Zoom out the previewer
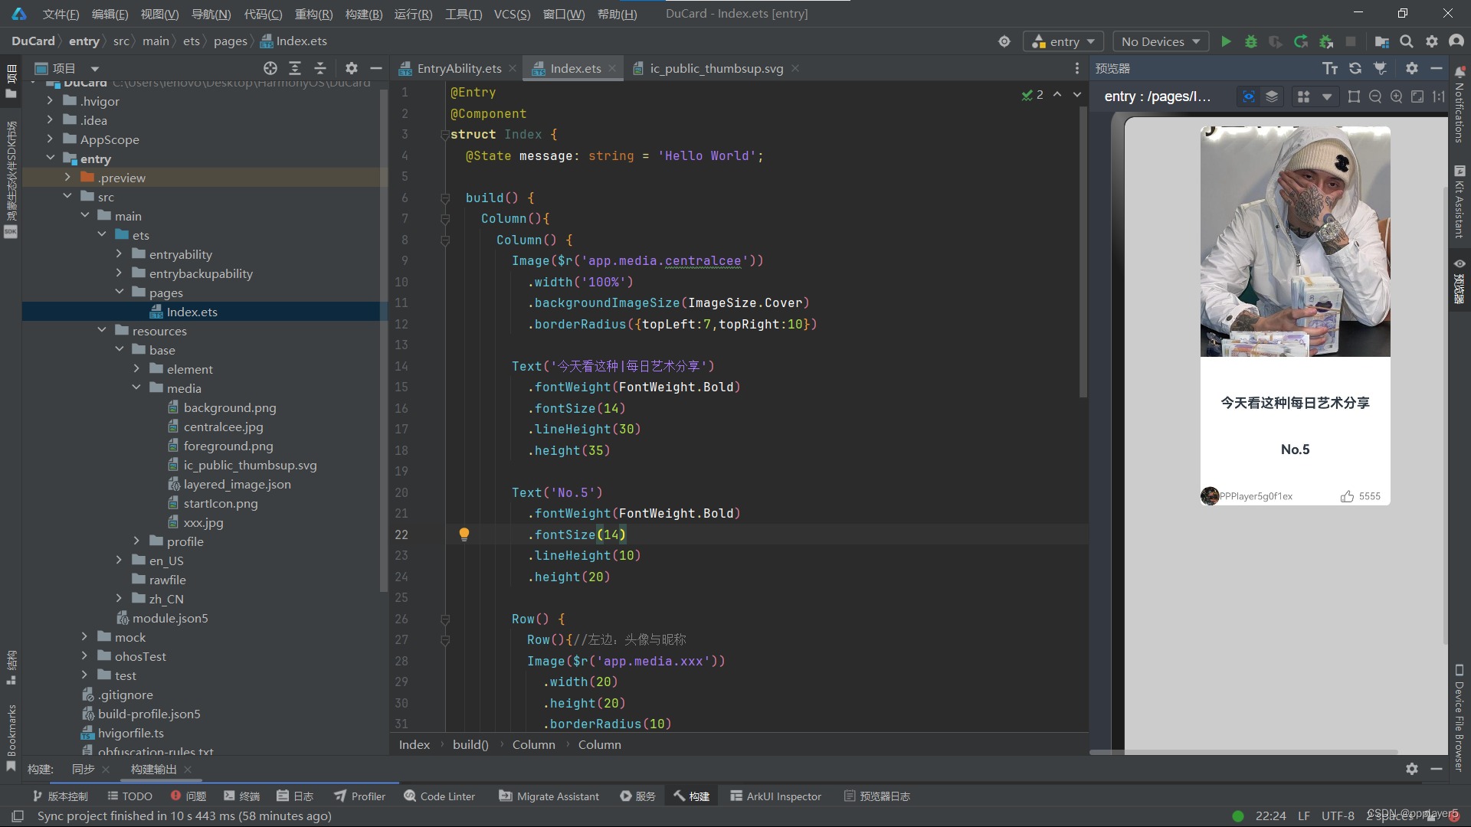The height and width of the screenshot is (827, 1471). pyautogui.click(x=1375, y=96)
